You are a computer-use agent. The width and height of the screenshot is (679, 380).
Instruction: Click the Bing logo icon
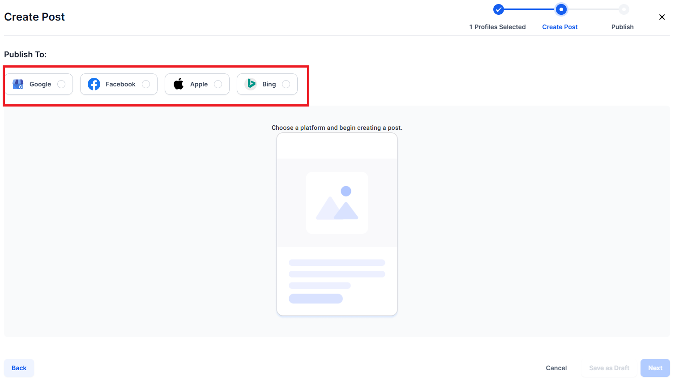point(251,84)
